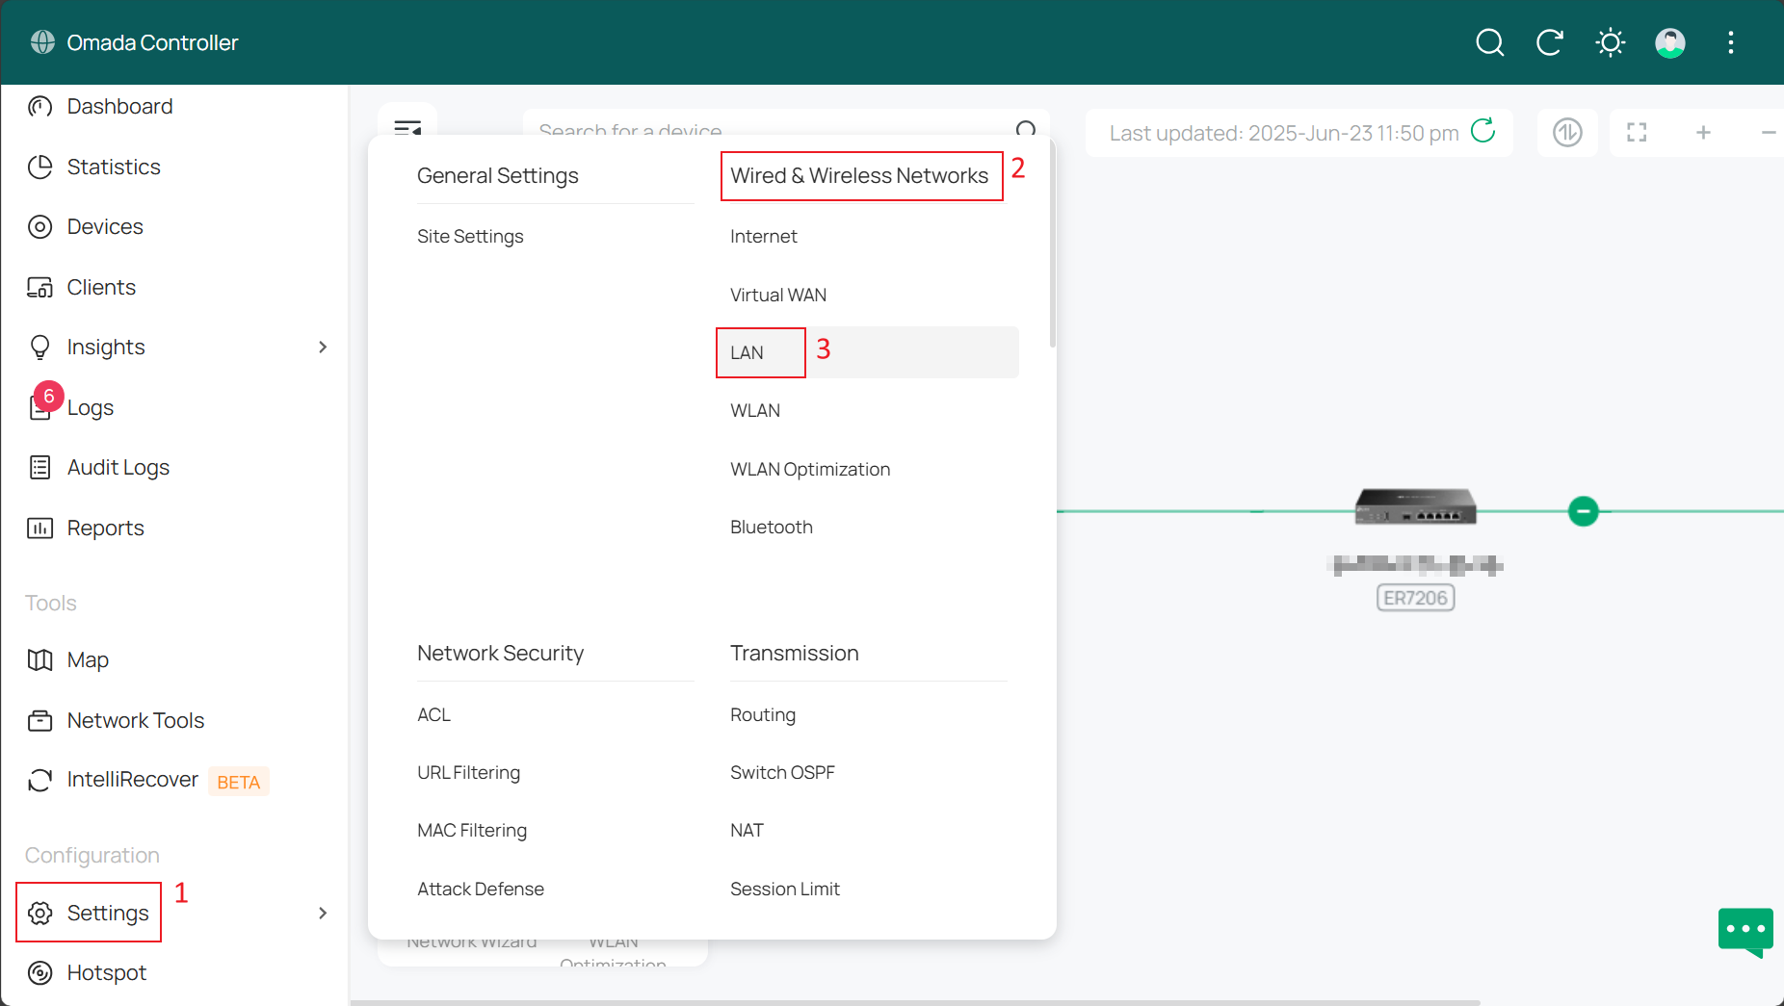The height and width of the screenshot is (1006, 1784).
Task: Open Bluetooth settings
Action: [772, 527]
